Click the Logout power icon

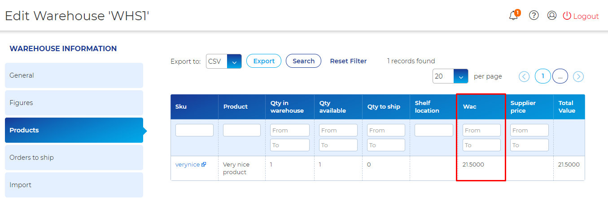click(567, 16)
